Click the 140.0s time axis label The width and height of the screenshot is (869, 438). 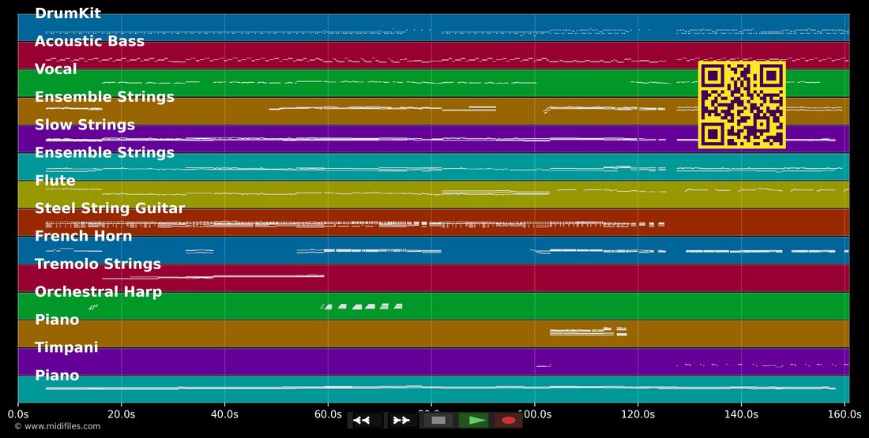point(742,414)
